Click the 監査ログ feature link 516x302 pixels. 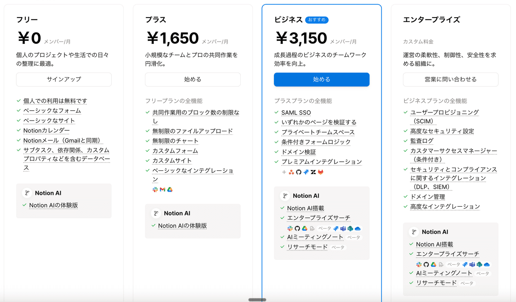click(x=422, y=141)
